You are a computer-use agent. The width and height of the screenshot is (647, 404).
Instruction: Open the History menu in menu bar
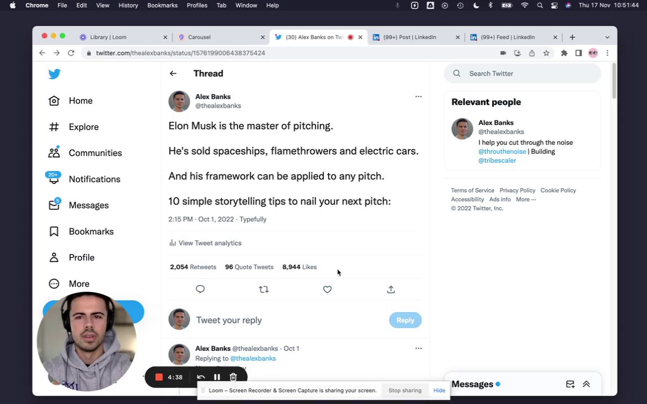(x=128, y=6)
